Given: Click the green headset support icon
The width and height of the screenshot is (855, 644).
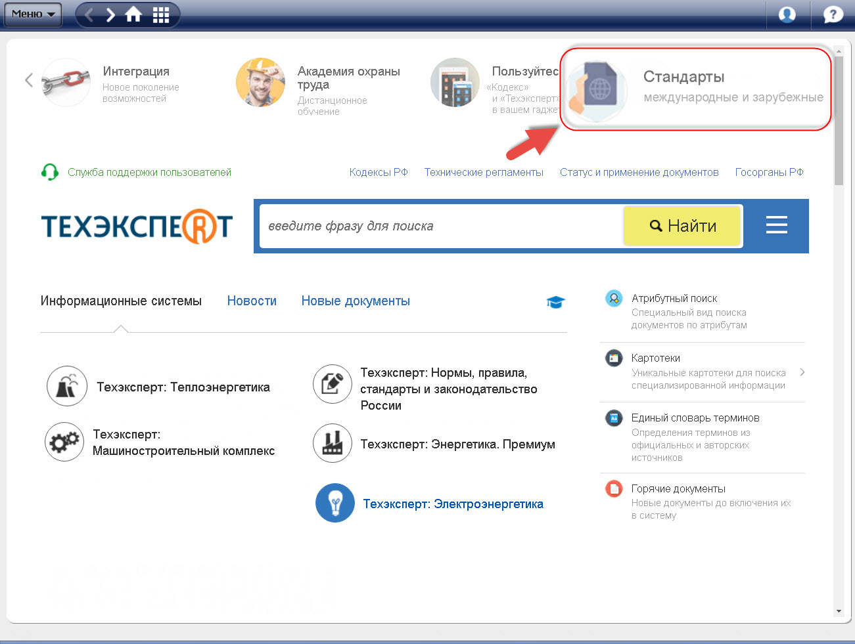Looking at the screenshot, I should tap(50, 172).
